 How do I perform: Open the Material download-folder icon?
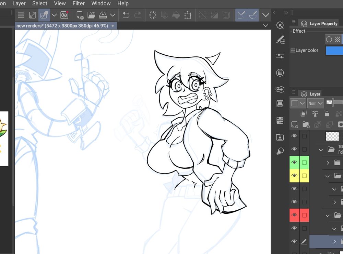280,137
